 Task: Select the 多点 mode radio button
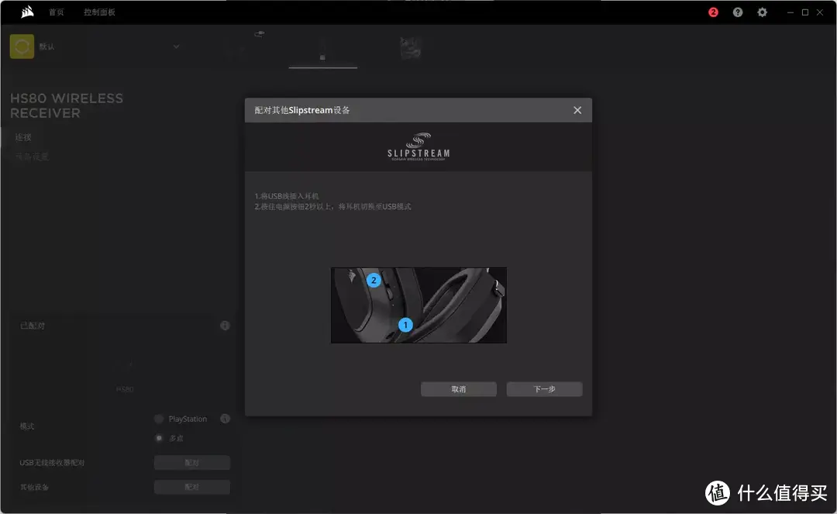tap(159, 438)
